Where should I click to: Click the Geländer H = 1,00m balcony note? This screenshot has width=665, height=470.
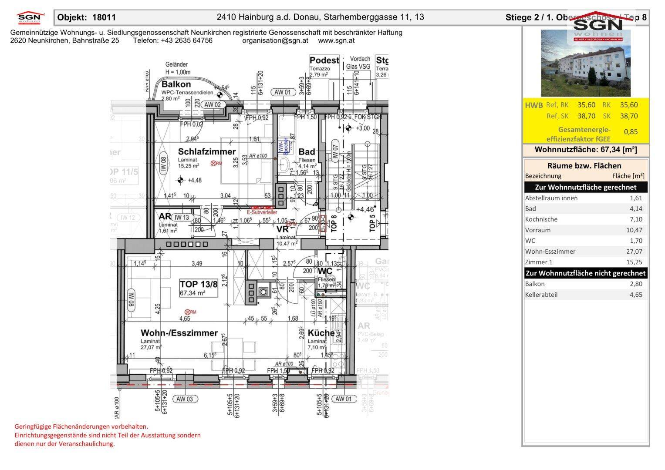[x=178, y=68]
